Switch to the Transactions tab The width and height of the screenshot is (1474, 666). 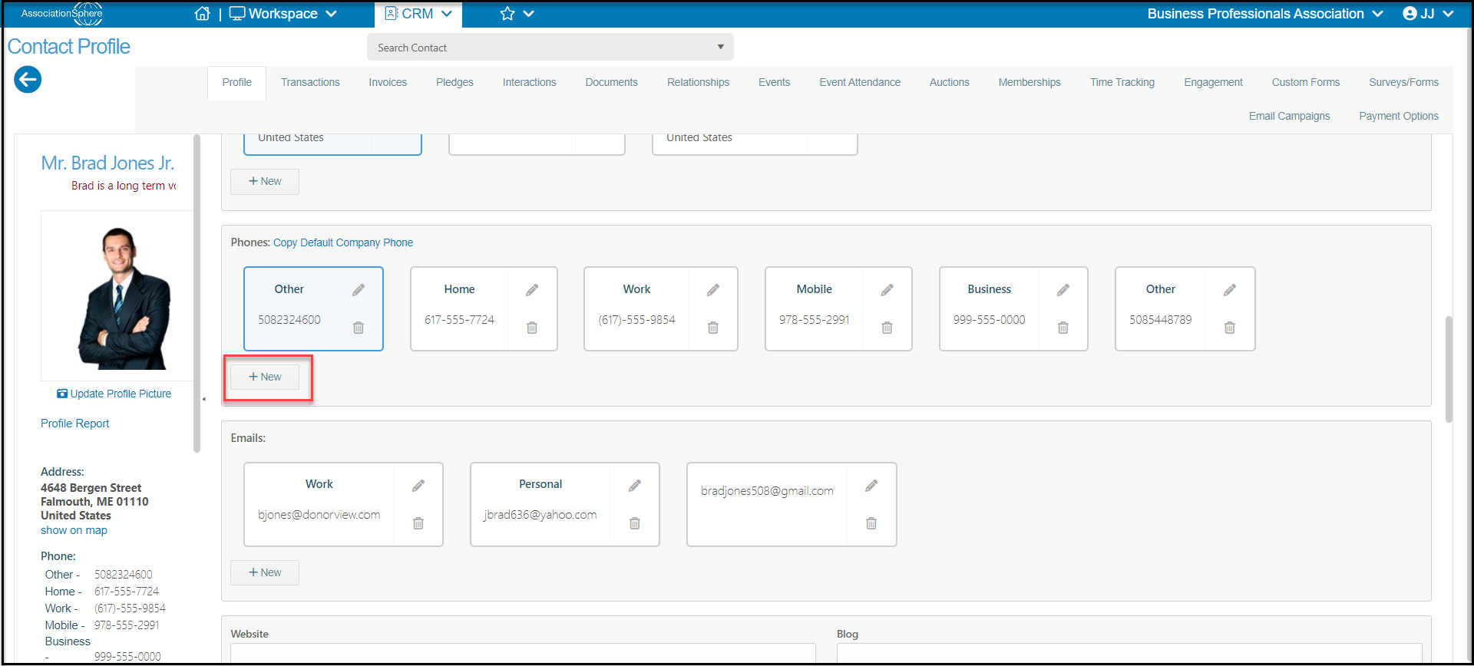(310, 82)
